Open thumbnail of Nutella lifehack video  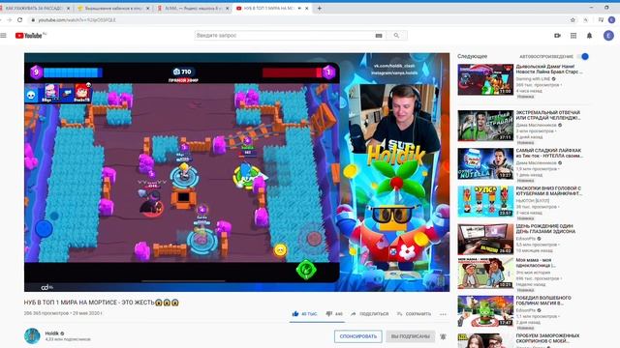(485, 163)
